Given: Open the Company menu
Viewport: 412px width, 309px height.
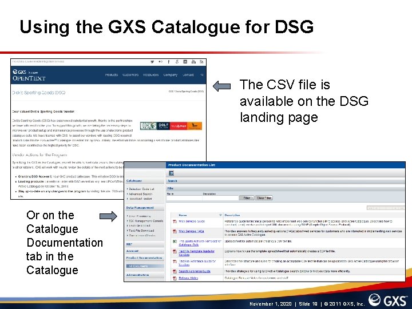Looking at the screenshot, I should pos(171,75).
